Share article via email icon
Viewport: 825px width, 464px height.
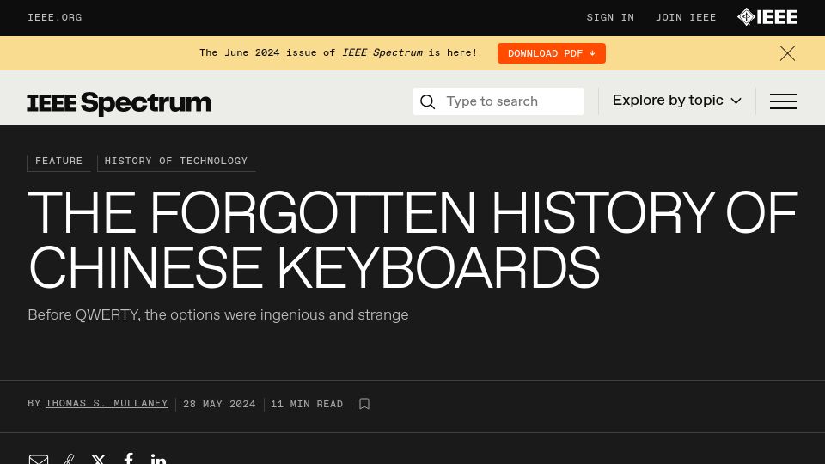coord(39,459)
